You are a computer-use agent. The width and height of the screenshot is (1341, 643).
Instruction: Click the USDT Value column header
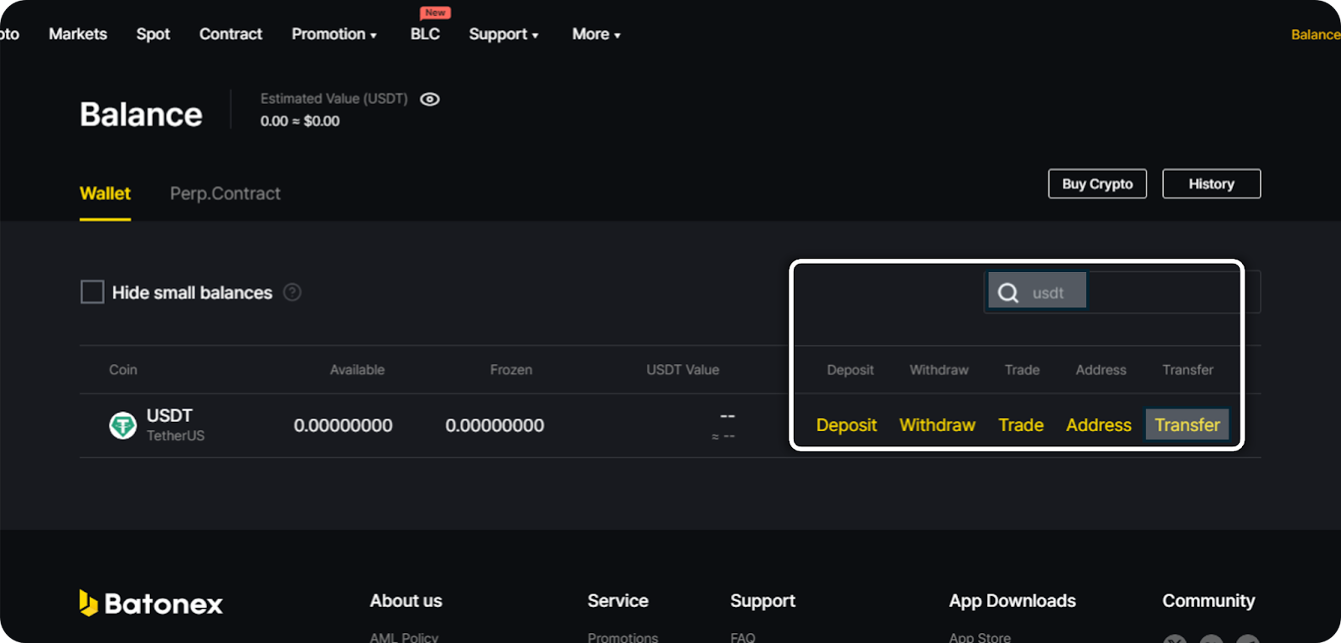tap(683, 369)
